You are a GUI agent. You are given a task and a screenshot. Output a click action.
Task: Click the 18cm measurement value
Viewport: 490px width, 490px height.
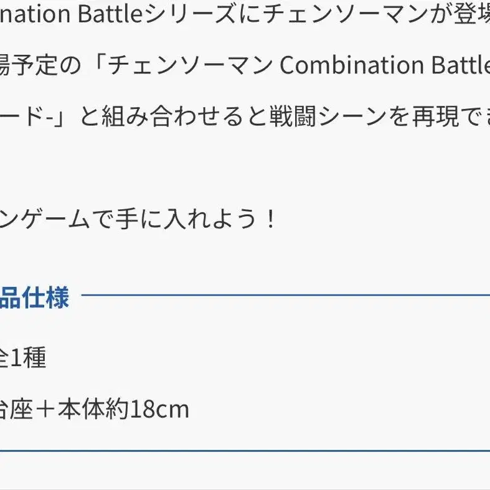[x=159, y=409]
